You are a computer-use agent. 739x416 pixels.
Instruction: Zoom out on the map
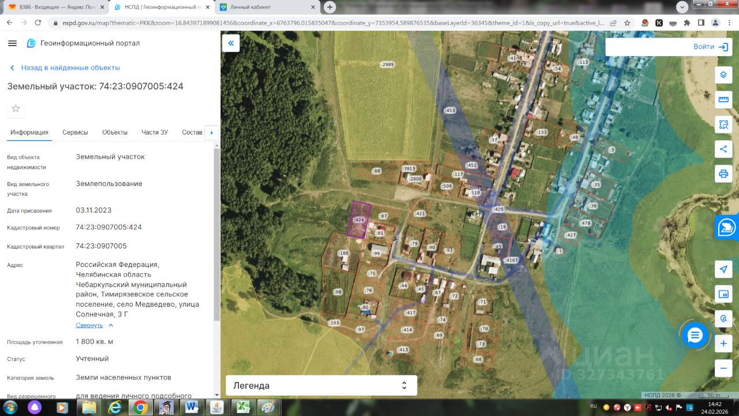[723, 368]
